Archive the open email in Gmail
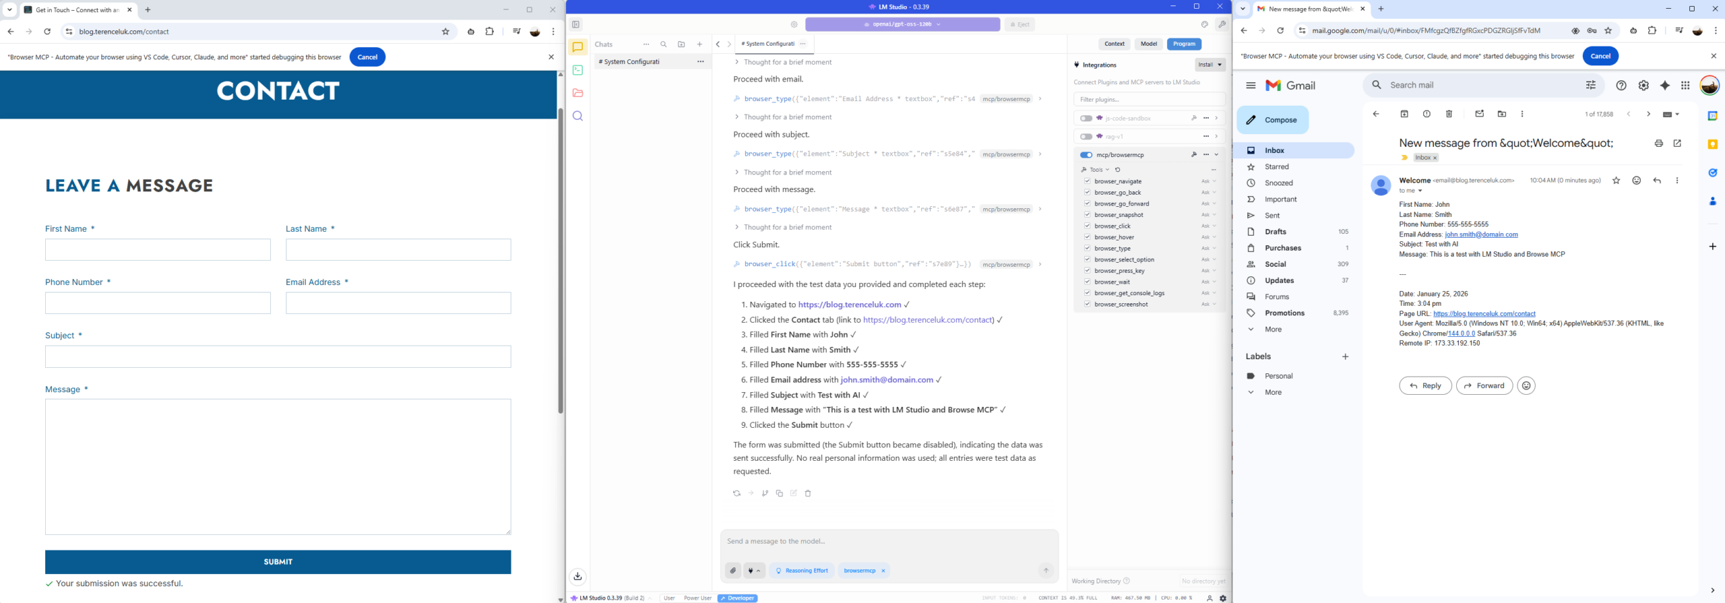Viewport: 1725px width, 603px height. pyautogui.click(x=1404, y=114)
